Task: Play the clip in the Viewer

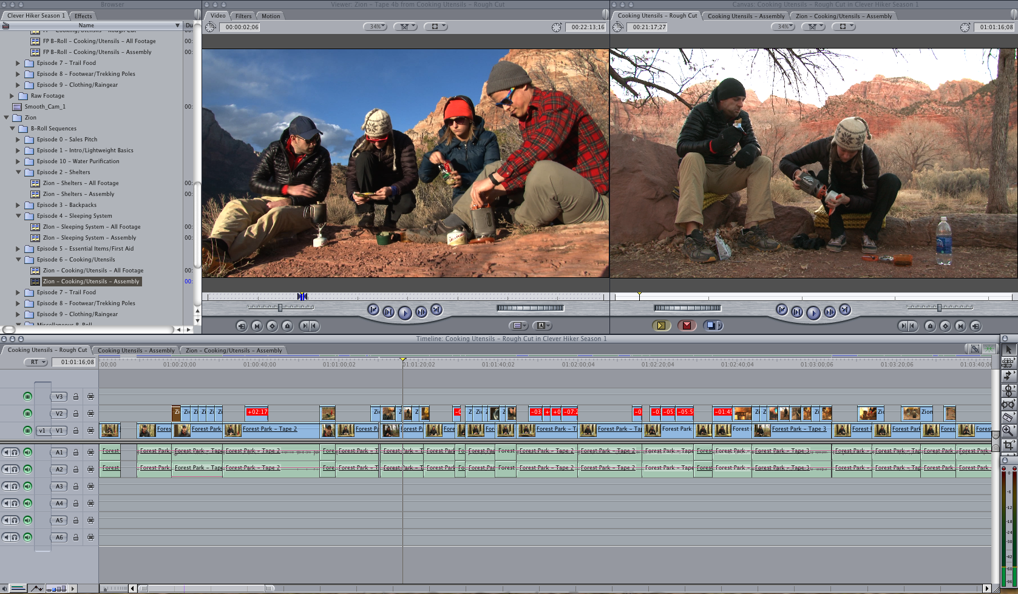Action: pos(404,312)
